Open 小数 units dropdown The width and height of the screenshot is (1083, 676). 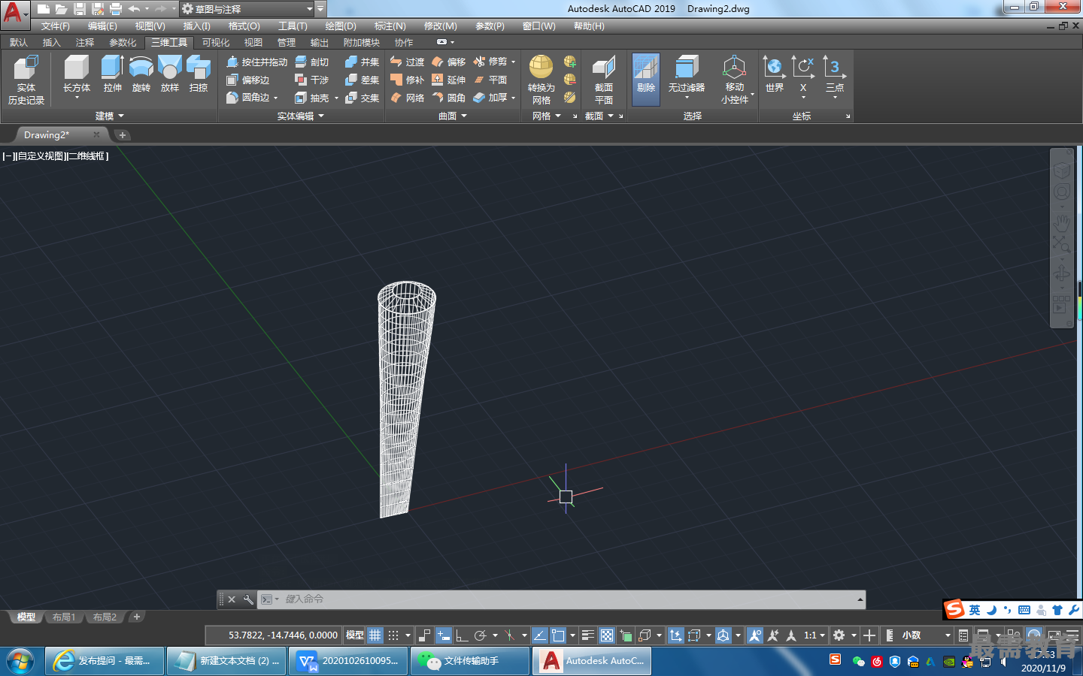tap(927, 635)
